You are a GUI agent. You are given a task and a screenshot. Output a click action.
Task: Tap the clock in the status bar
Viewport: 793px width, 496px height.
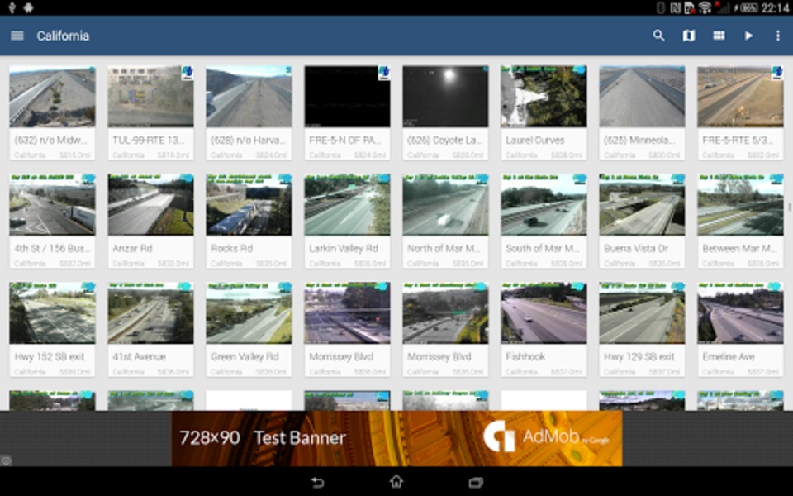tap(775, 7)
